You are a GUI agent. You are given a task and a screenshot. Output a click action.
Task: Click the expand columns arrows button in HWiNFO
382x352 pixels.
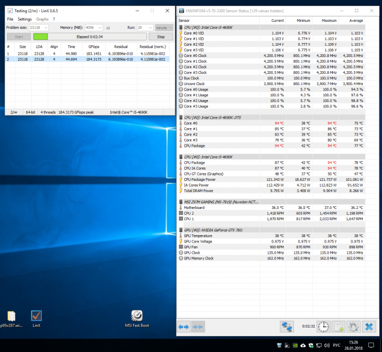click(x=184, y=326)
